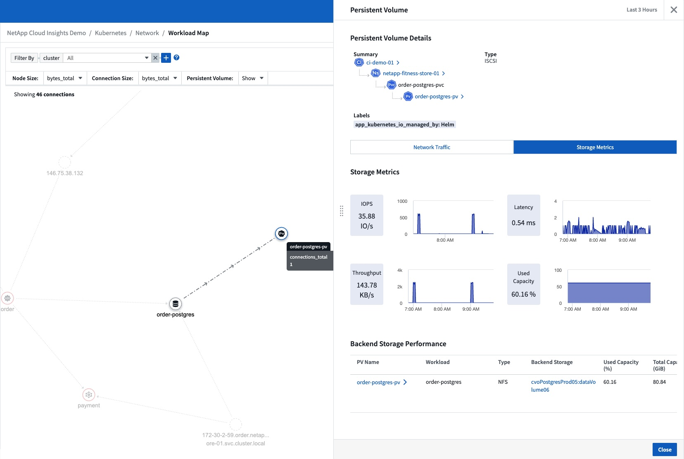The height and width of the screenshot is (459, 684).
Task: Click the 60.16 used capacity cell
Action: [x=610, y=382]
